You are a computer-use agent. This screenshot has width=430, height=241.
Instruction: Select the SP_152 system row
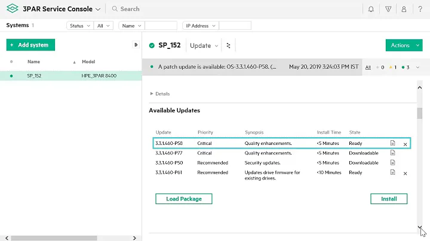[x=70, y=76]
